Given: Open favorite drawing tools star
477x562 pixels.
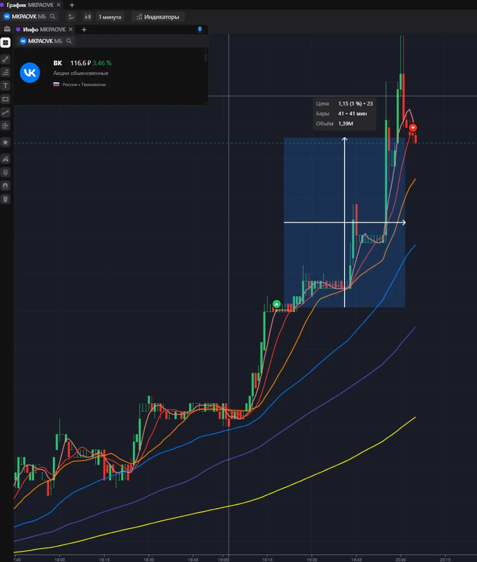Looking at the screenshot, I should (6, 142).
